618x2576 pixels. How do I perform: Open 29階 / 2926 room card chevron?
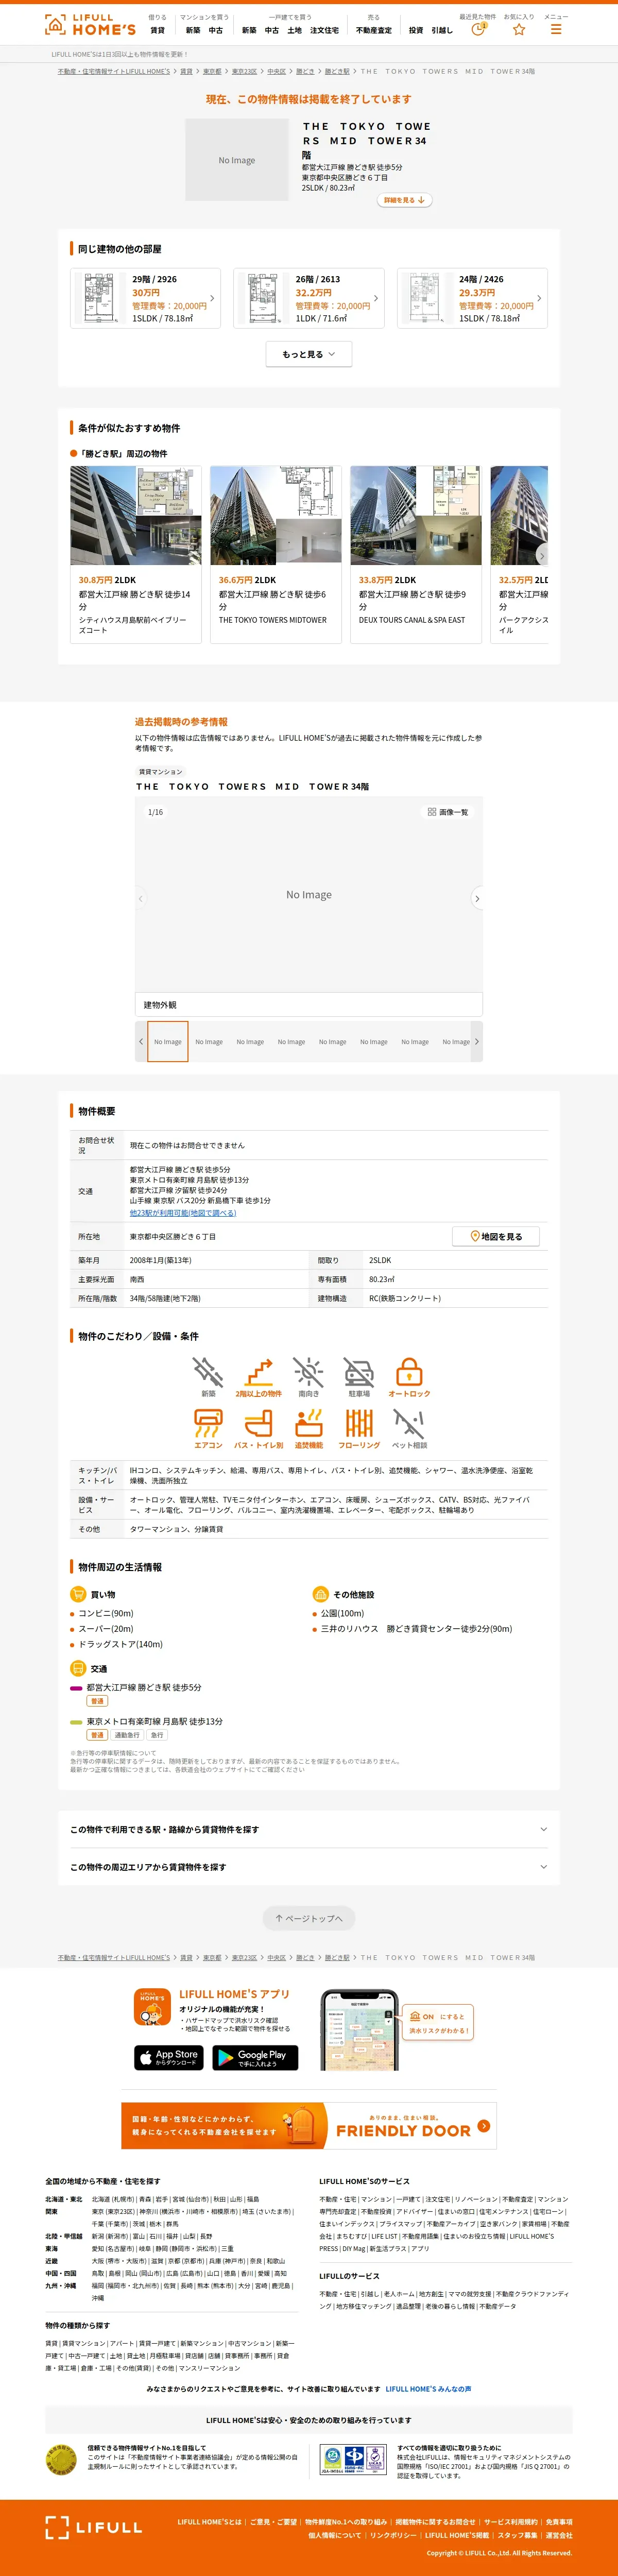(x=212, y=298)
